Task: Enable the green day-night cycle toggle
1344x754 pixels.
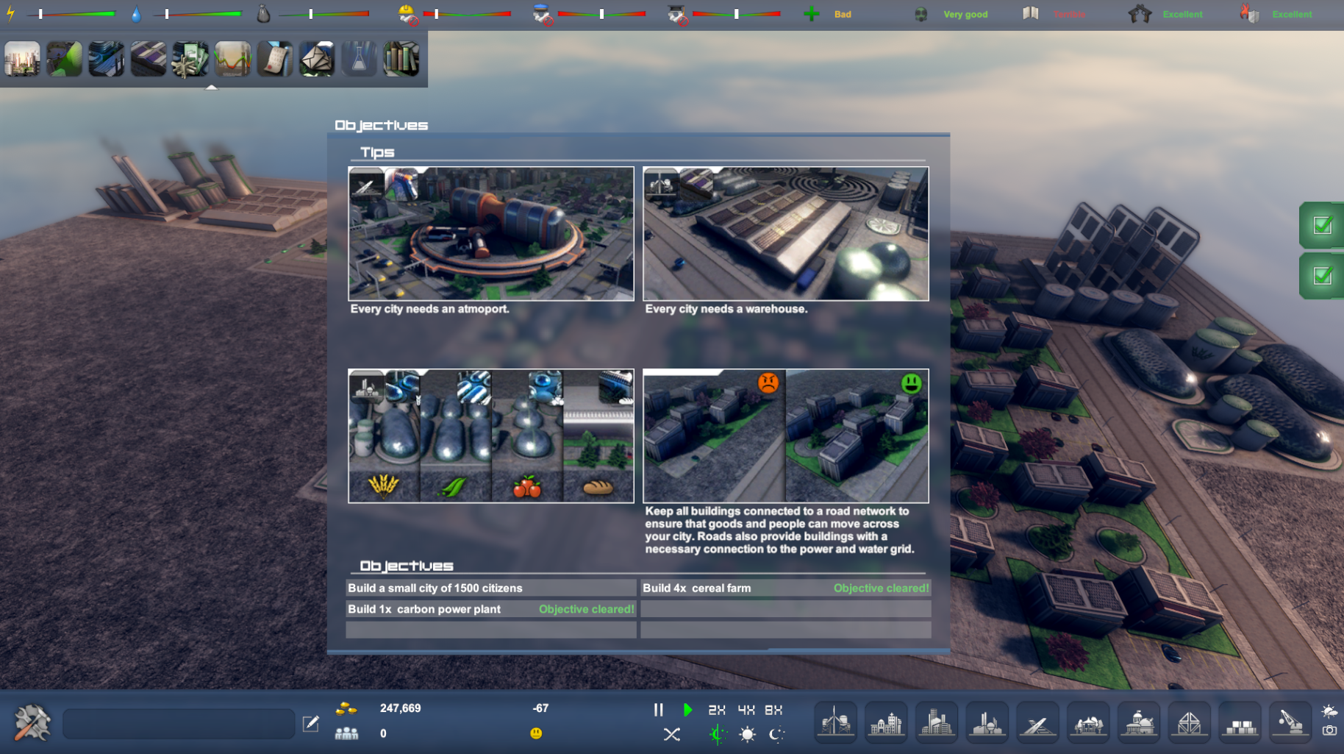Action: 718,734
